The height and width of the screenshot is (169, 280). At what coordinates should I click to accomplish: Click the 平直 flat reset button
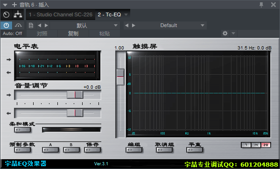(195, 150)
